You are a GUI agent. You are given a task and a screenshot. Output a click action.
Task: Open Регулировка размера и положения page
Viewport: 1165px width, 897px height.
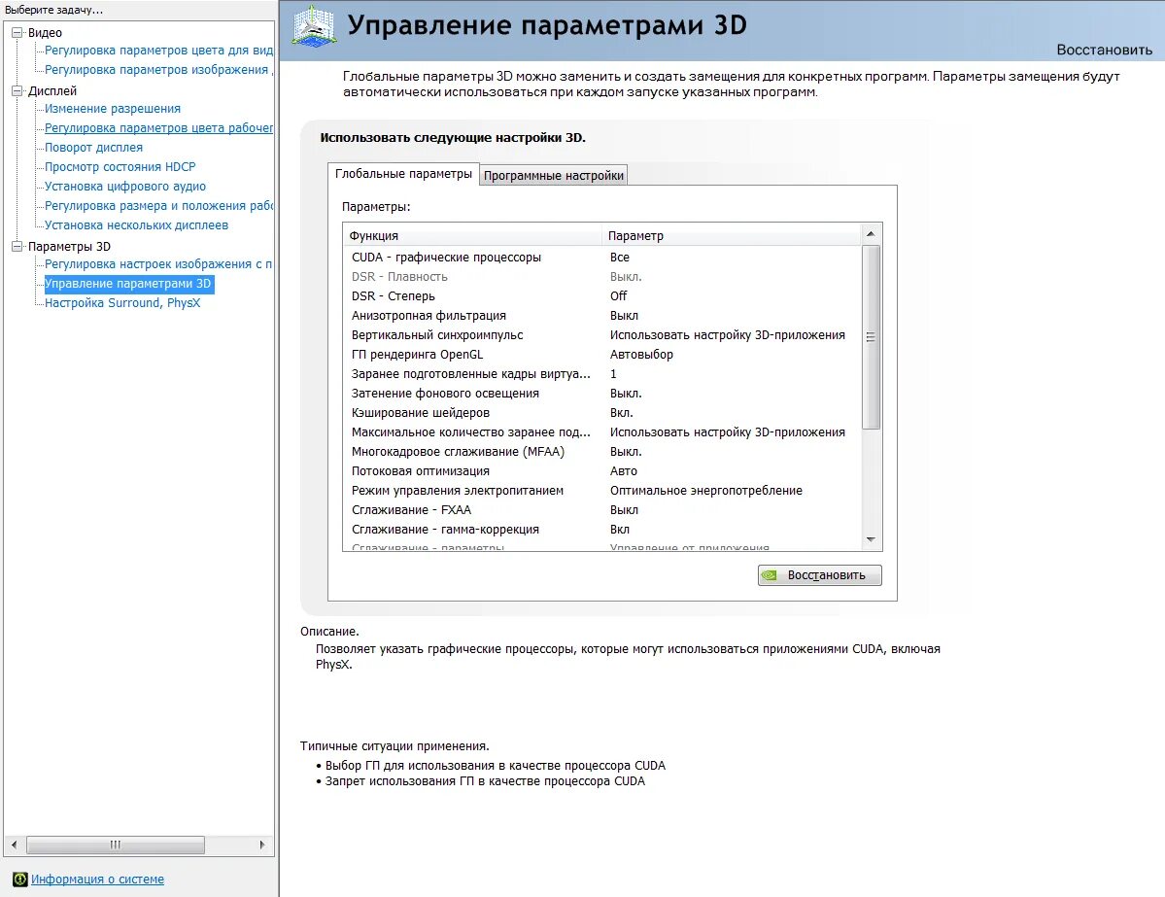pos(158,205)
